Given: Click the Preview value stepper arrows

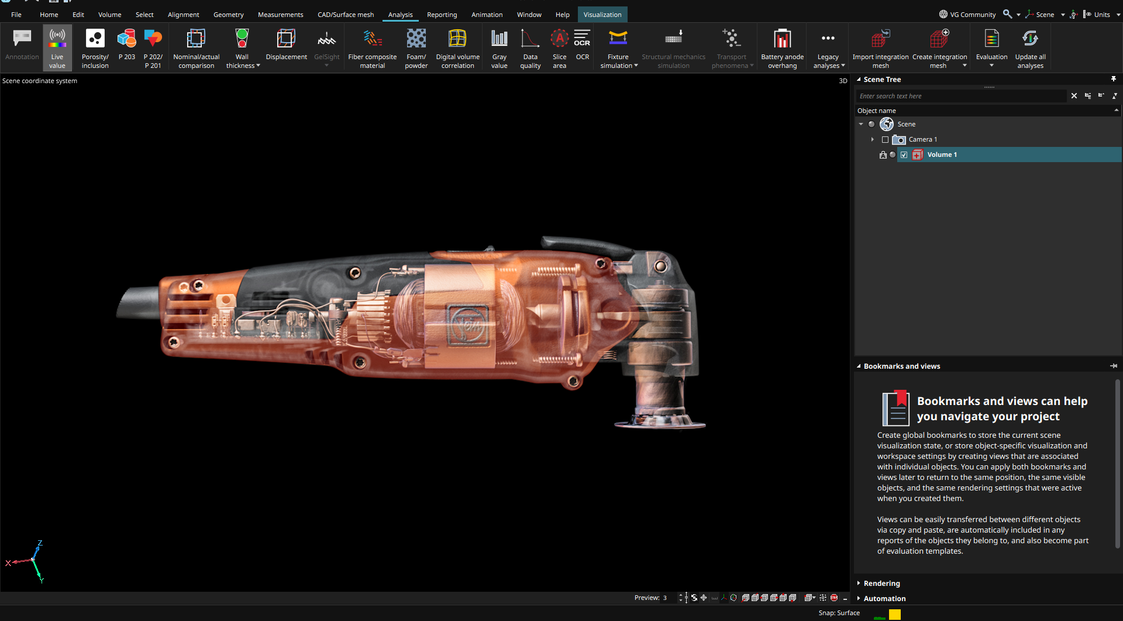Looking at the screenshot, I should 680,598.
